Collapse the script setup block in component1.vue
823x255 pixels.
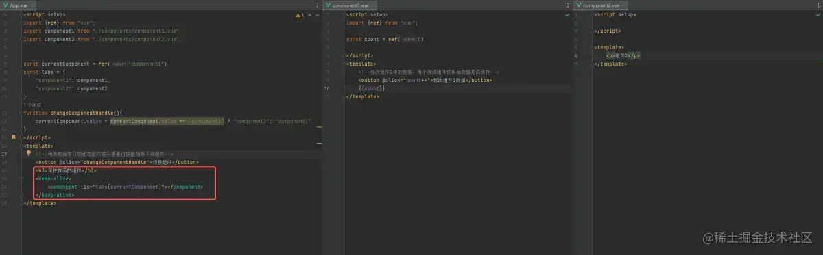(344, 14)
